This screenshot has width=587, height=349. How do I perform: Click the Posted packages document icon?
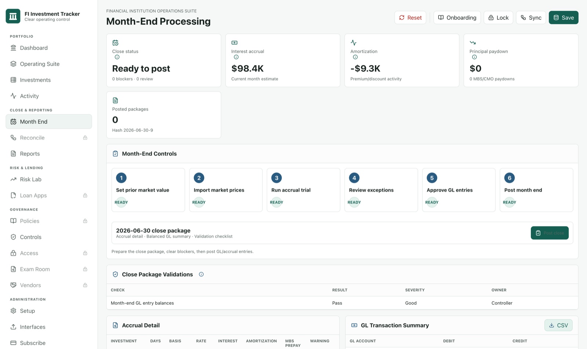click(x=115, y=100)
